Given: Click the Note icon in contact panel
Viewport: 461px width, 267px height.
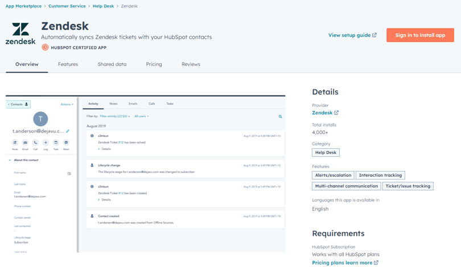Looking at the screenshot, I should tap(15, 143).
